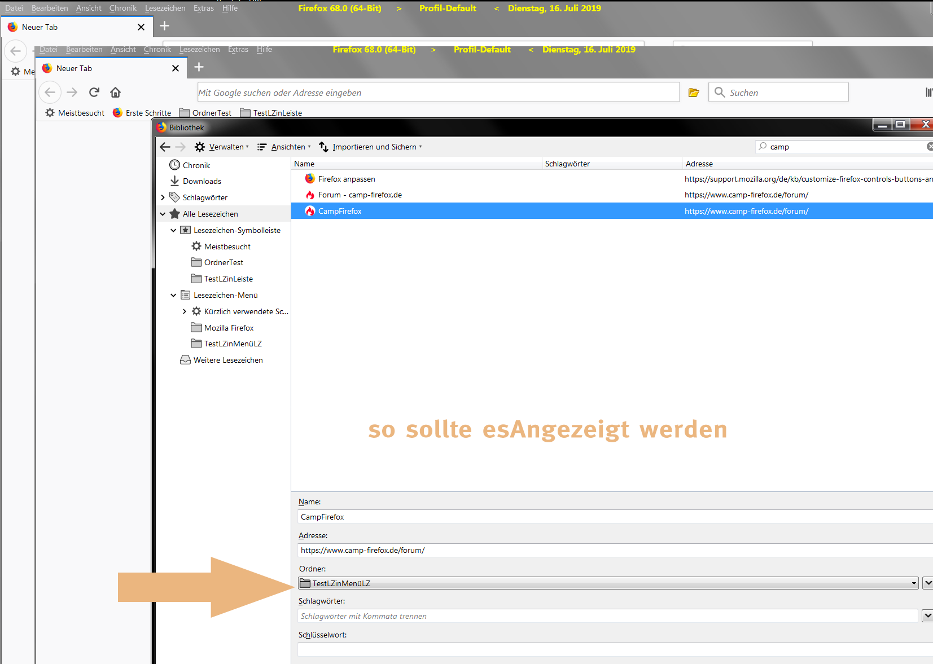Open the OrdnerTest folder on the bookmarks toolbar

click(205, 113)
